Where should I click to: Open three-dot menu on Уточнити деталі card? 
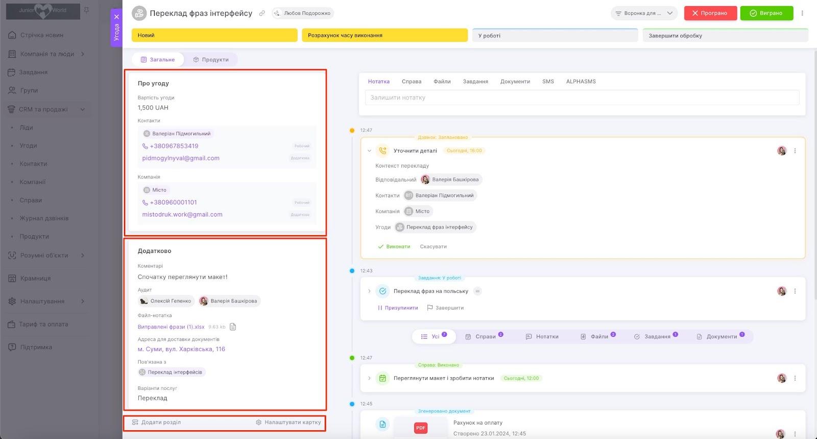pyautogui.click(x=795, y=151)
